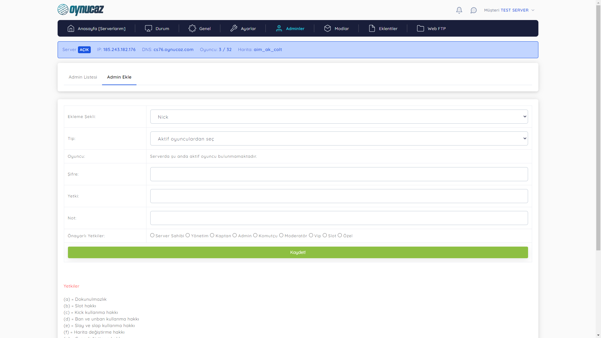Screen dimensions: 601x338
Task: Click the oynucaz logo link
Action: [81, 10]
